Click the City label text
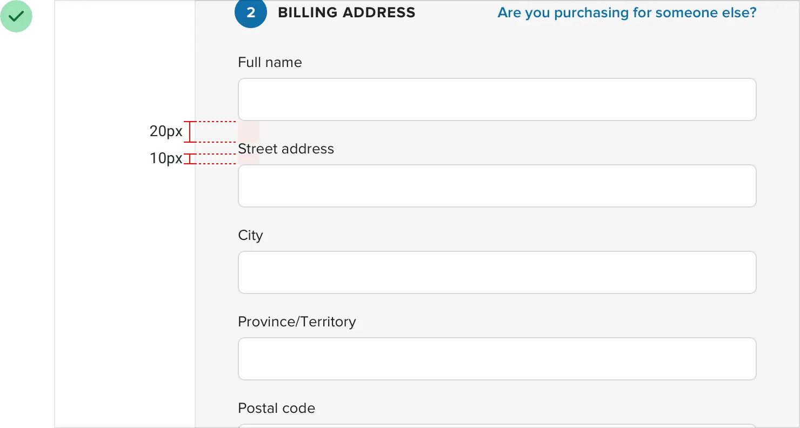 point(250,236)
